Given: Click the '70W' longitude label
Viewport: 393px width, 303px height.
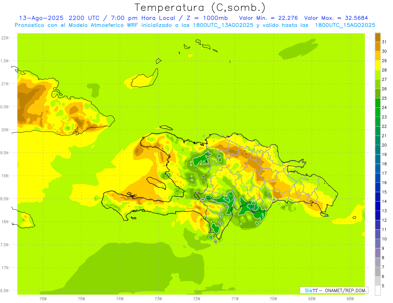Looking at the screenshot, I should click(273, 299).
